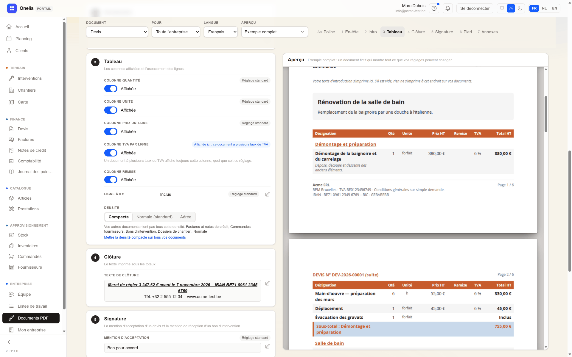Open the Langue dropdown set to Français
The height and width of the screenshot is (357, 572).
[x=221, y=32]
